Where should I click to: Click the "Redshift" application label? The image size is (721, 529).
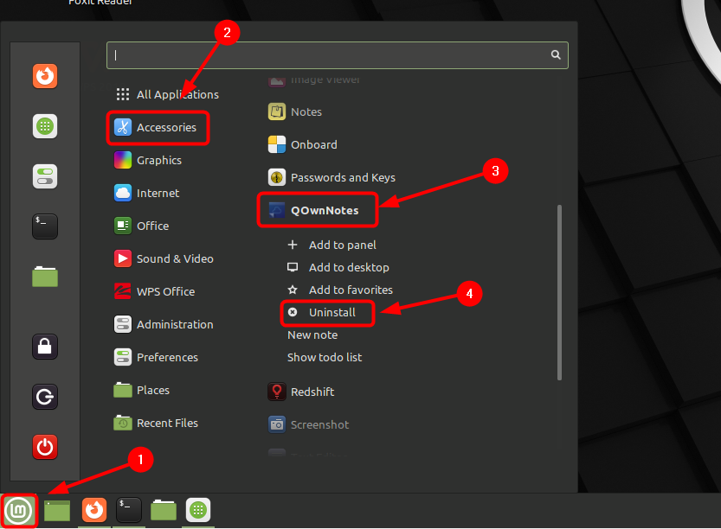[x=312, y=392]
